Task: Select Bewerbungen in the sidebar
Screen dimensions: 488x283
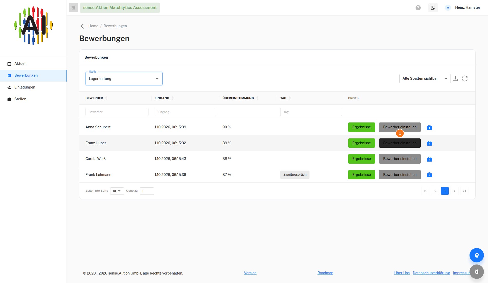Action: (x=33, y=75)
